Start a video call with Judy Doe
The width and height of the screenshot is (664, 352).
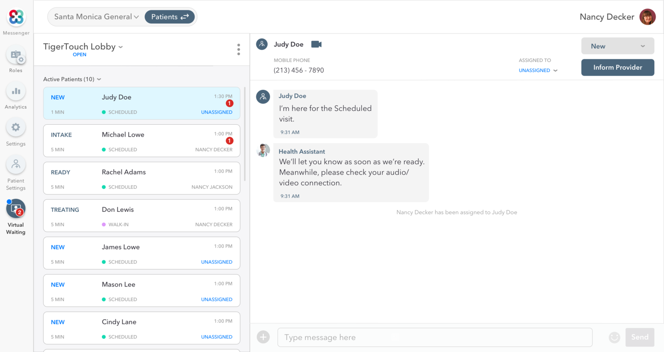(x=316, y=44)
